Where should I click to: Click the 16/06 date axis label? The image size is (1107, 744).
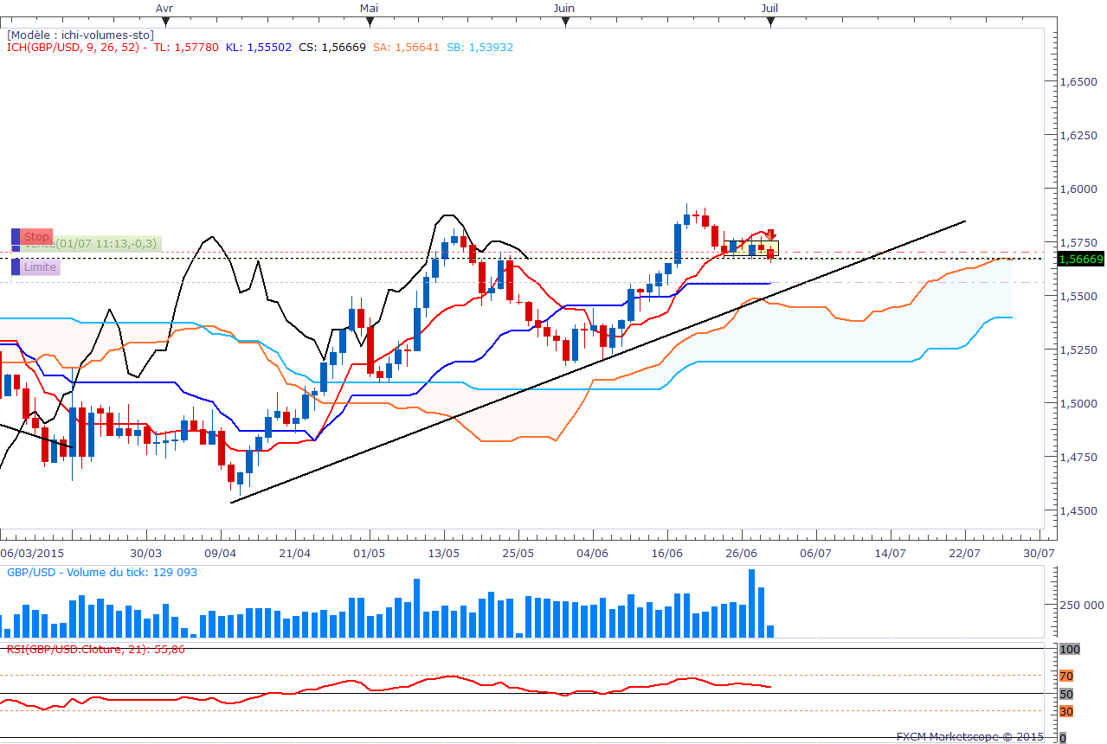coord(666,552)
